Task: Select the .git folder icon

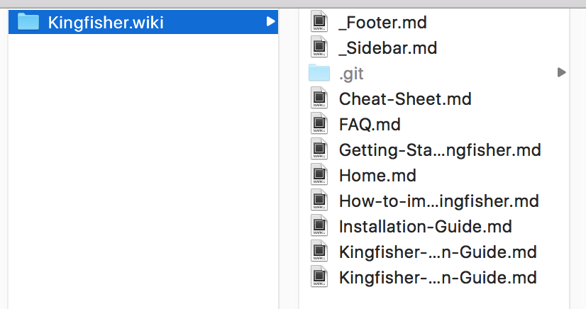Action: coord(319,73)
